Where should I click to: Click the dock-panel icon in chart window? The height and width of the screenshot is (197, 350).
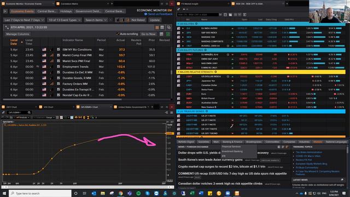166,112
